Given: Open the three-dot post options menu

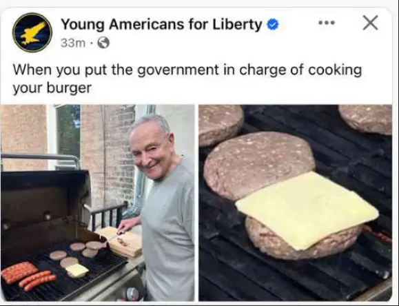Looking at the screenshot, I should click(x=327, y=23).
